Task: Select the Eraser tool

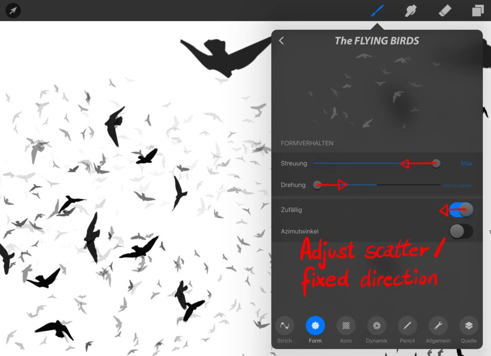Action: (444, 10)
